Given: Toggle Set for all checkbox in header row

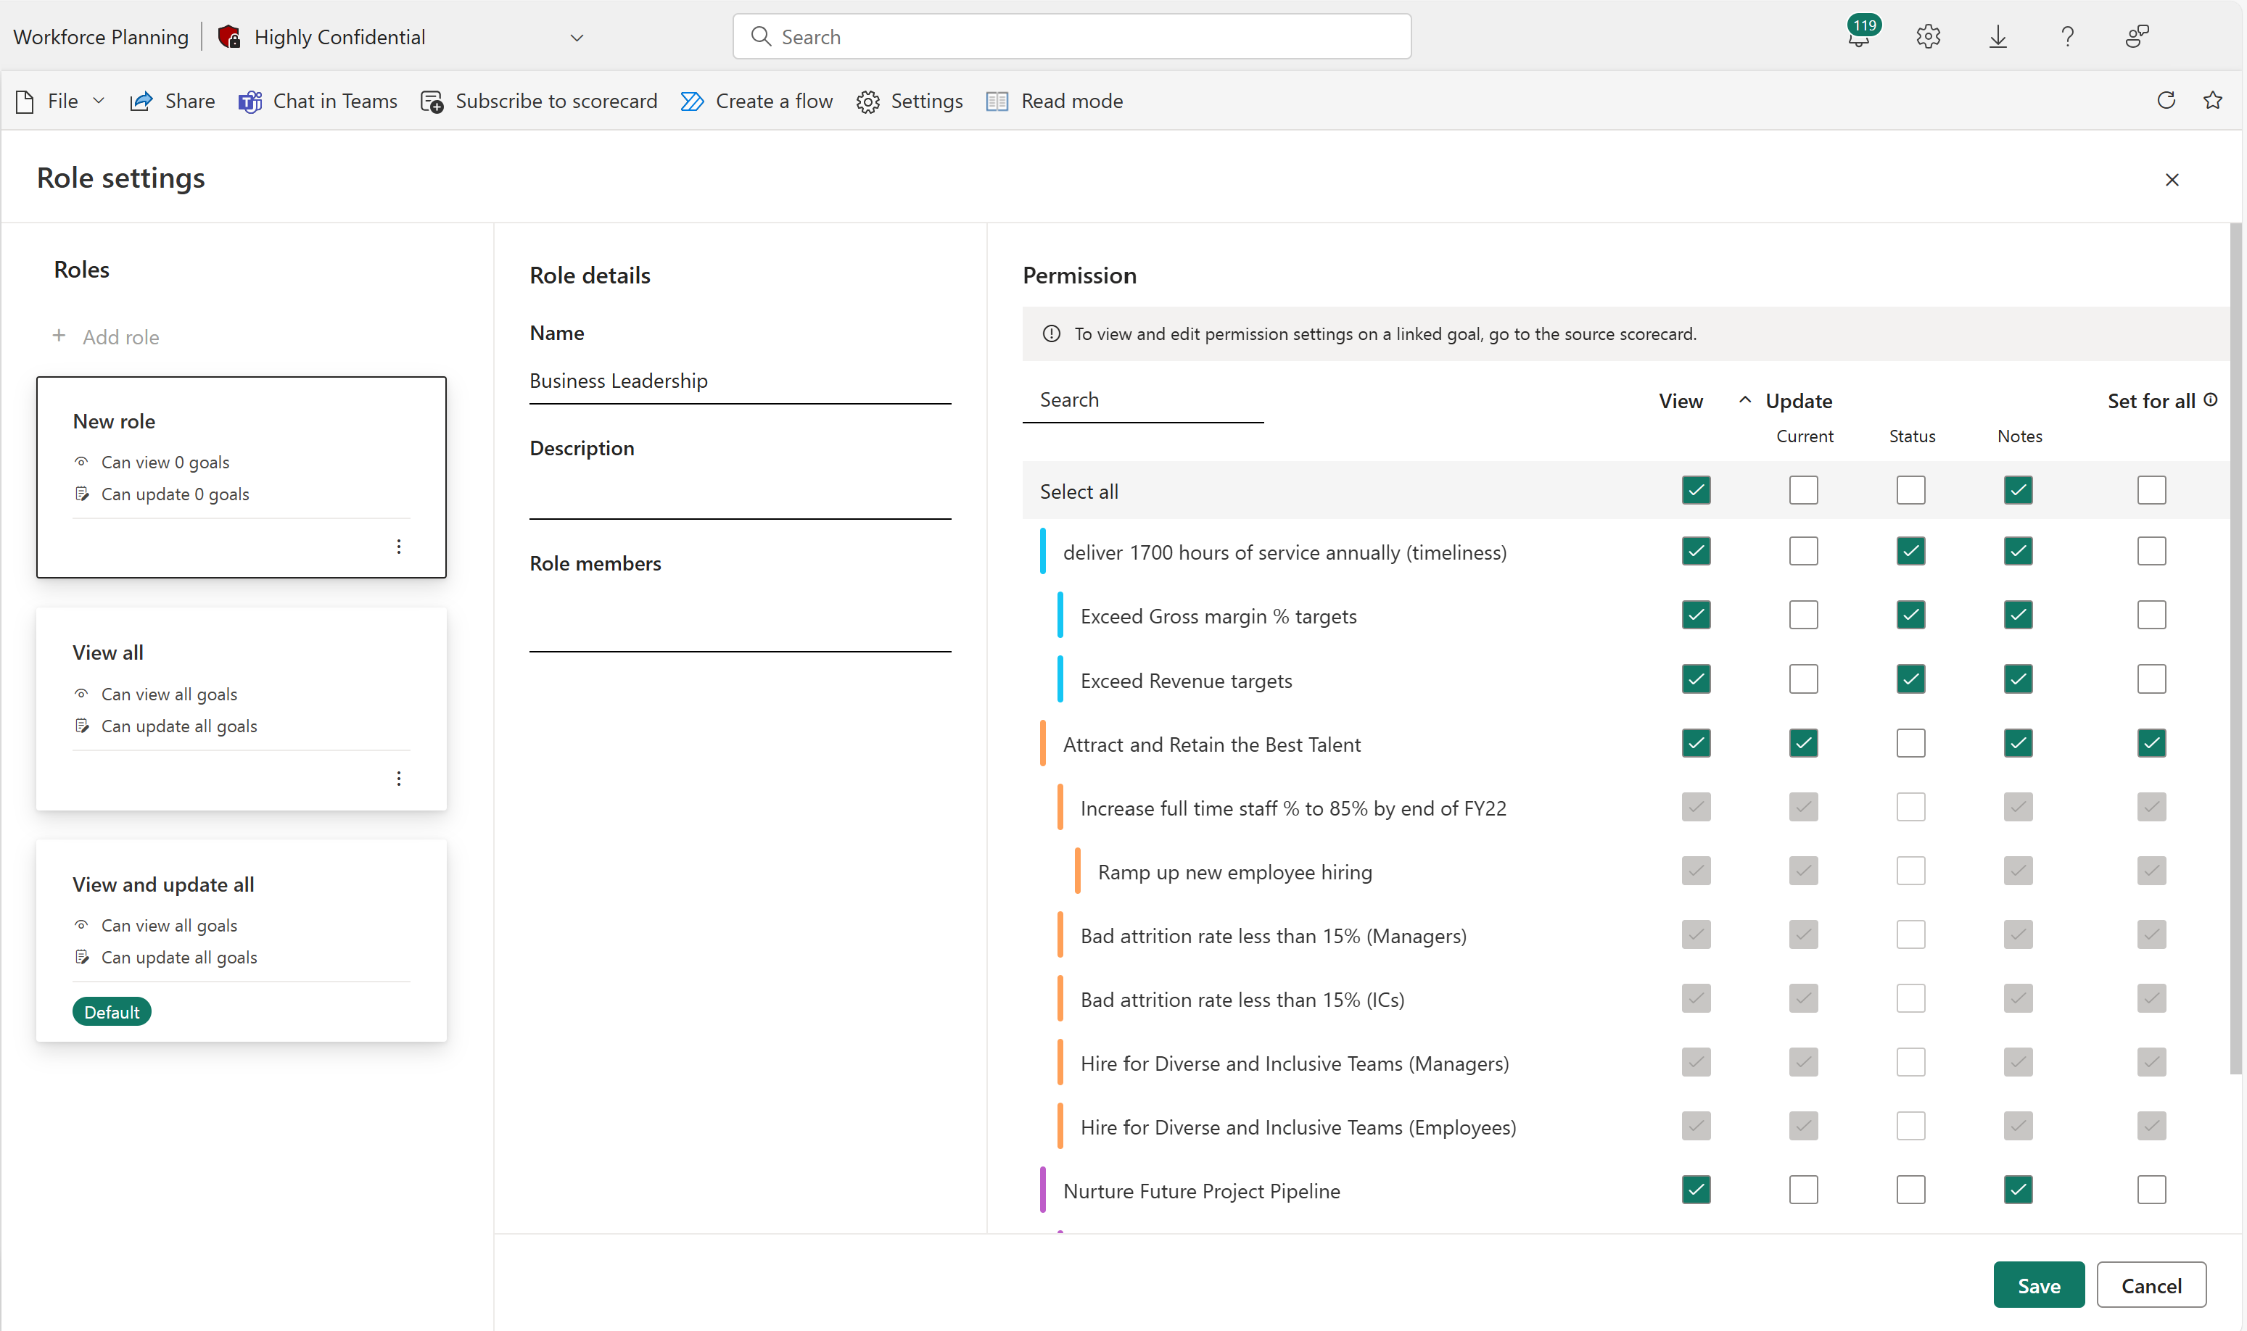Looking at the screenshot, I should point(2152,489).
